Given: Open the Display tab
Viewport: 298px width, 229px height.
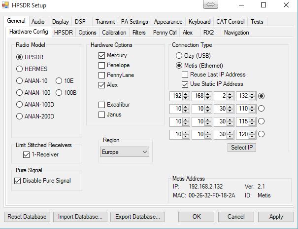Looking at the screenshot, I should coord(61,22).
